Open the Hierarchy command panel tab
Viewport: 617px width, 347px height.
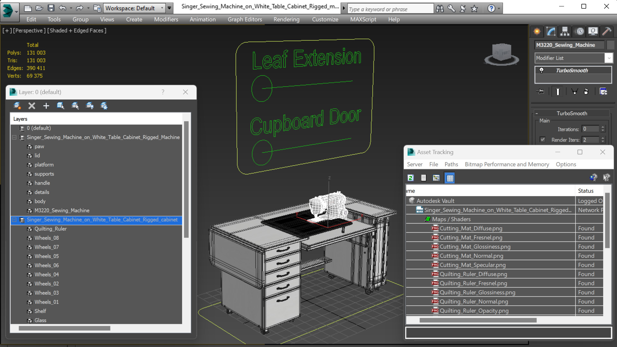(565, 31)
